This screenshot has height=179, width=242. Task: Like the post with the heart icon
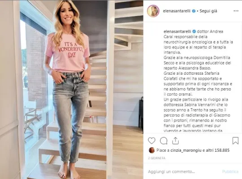point(151,141)
